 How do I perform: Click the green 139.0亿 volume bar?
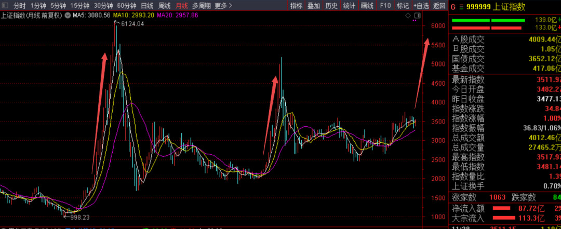488,20
